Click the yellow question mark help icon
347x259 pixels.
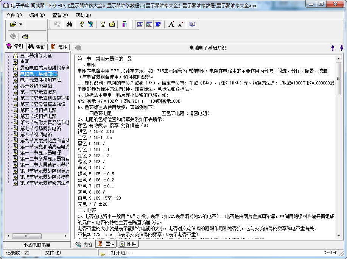pos(81,24)
